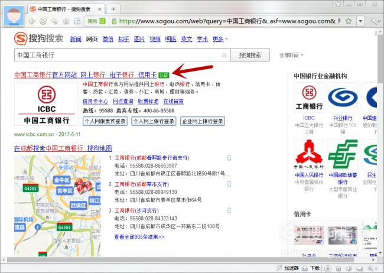Switch to 图片 search category
This screenshot has height=273, width=384.
click(x=139, y=39)
